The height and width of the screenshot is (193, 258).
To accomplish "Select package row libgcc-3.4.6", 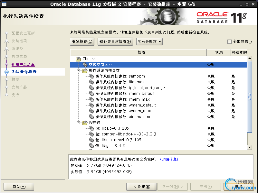I will coord(158,145).
